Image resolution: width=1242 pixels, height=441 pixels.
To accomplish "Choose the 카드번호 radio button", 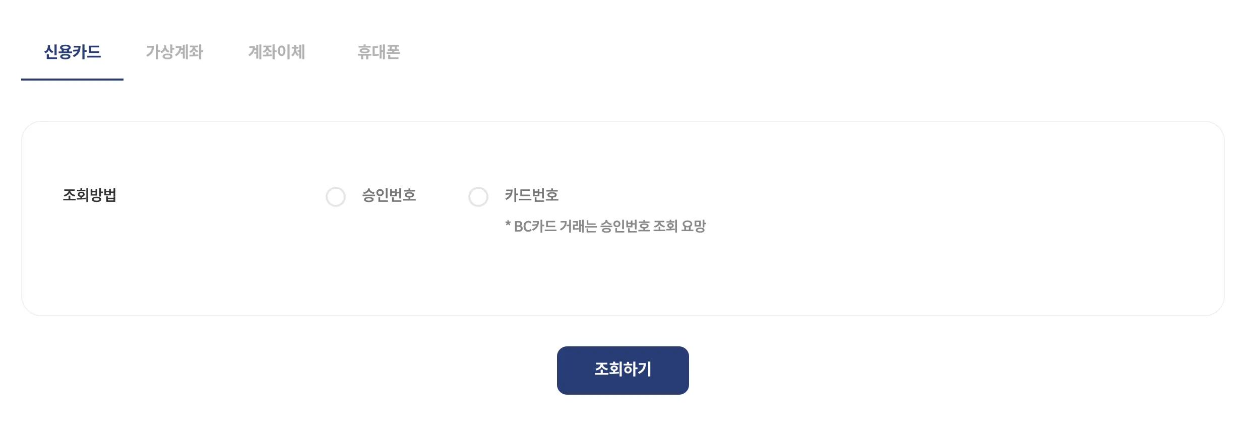I will [x=478, y=197].
